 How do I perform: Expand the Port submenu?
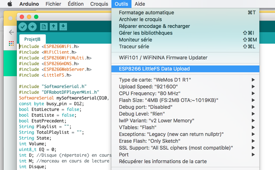(x=185, y=154)
